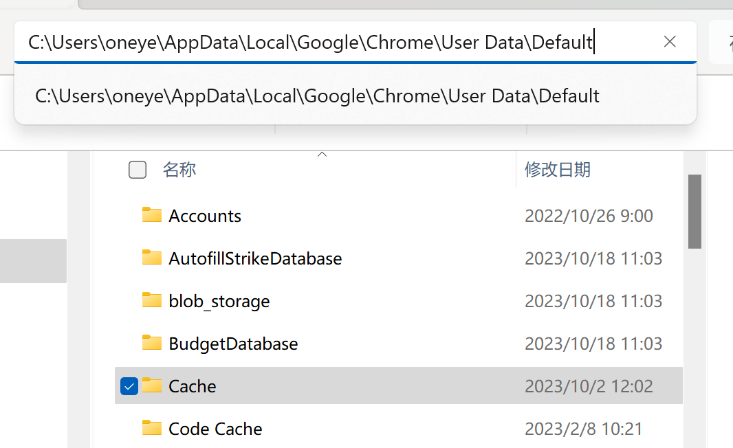The width and height of the screenshot is (733, 448).
Task: Click the BudgetDatabase folder icon
Action: [151, 343]
